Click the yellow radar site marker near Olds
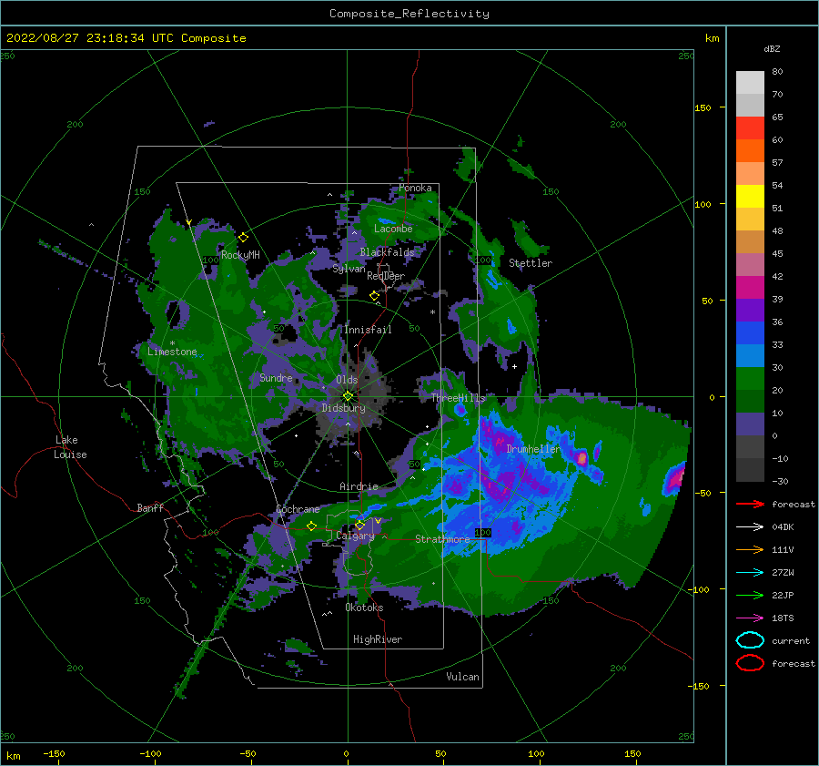The image size is (819, 766). [348, 396]
